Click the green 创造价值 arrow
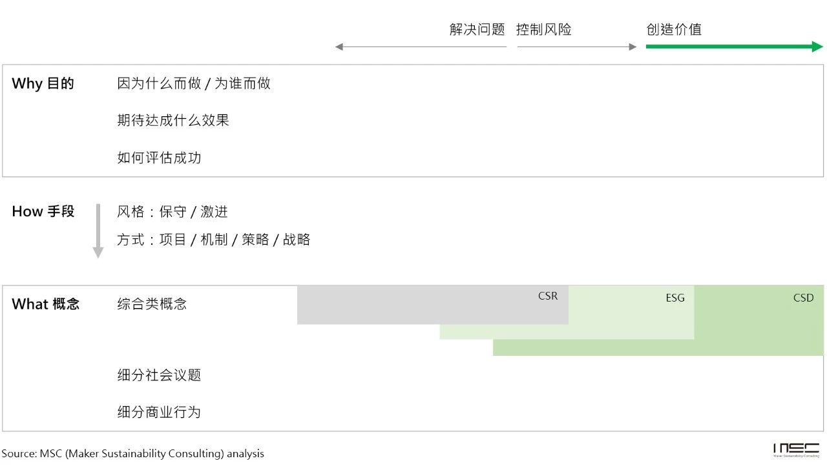The height and width of the screenshot is (474, 827). coord(734,46)
